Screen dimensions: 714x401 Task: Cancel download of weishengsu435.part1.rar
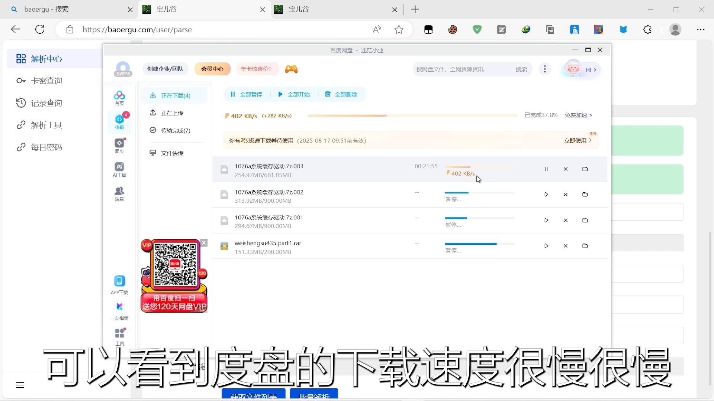566,246
